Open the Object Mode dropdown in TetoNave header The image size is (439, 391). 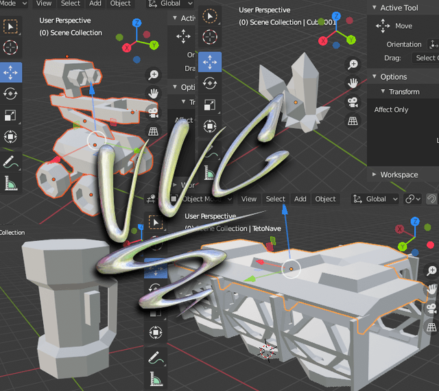tap(201, 199)
